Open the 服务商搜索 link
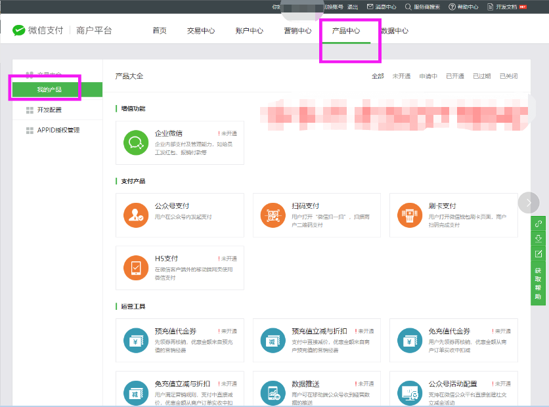The width and height of the screenshot is (549, 407). point(427,7)
